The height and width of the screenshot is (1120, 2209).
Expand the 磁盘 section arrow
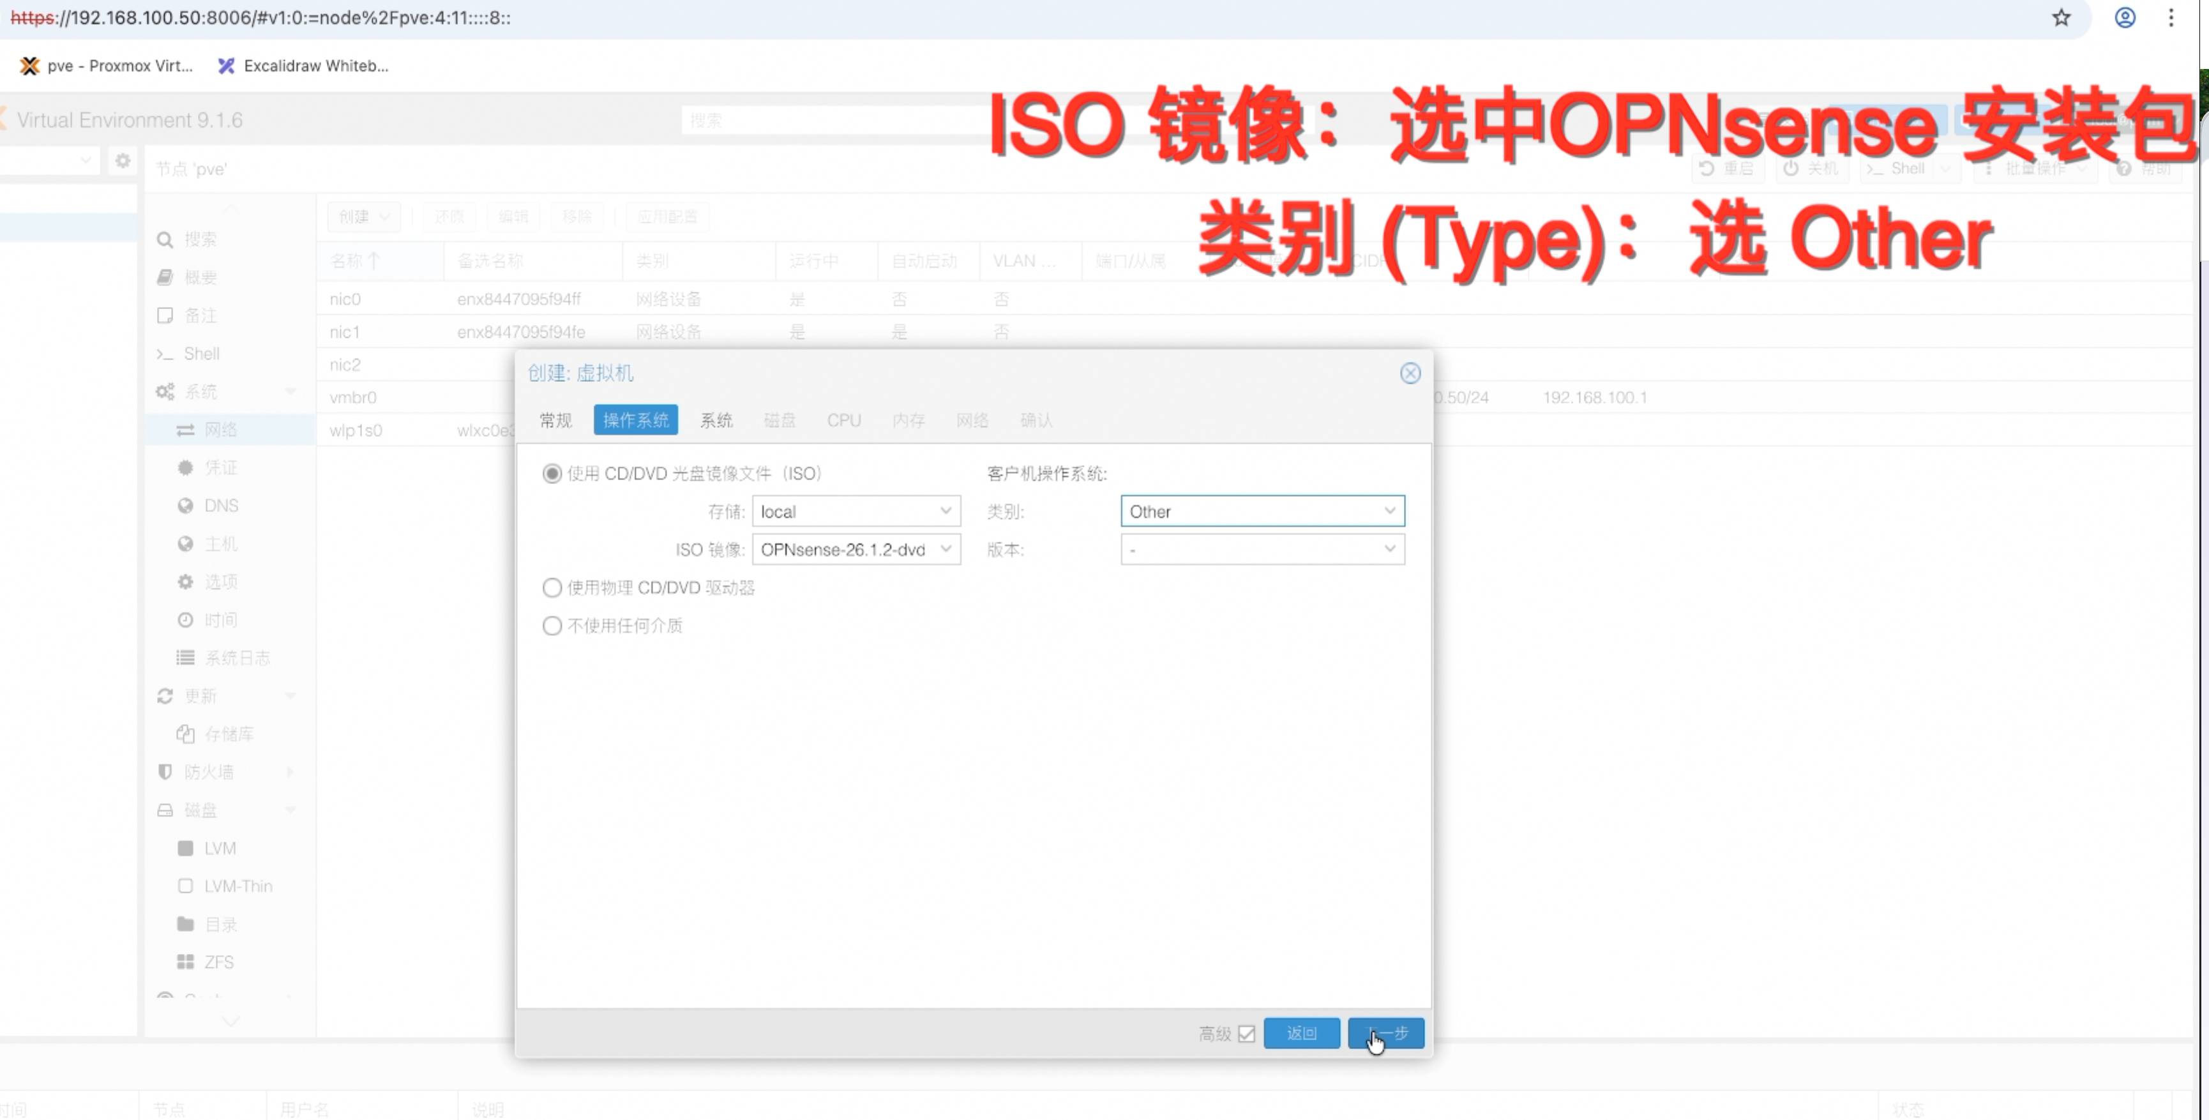(x=290, y=810)
